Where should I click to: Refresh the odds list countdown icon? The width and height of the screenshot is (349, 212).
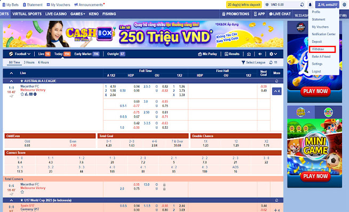[x=271, y=62]
